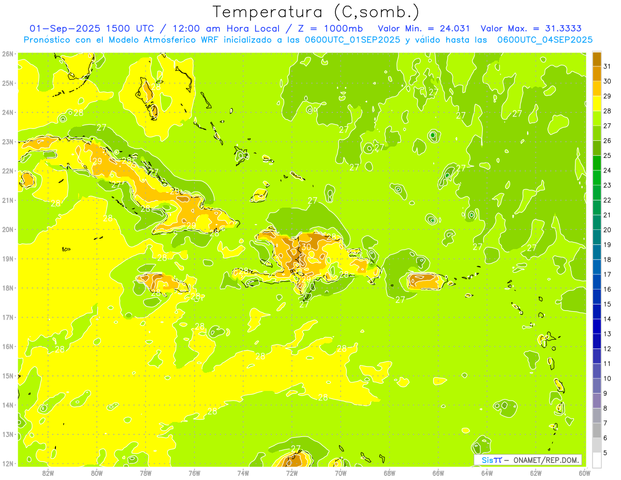Click the 20N latitude label

pyautogui.click(x=8, y=229)
